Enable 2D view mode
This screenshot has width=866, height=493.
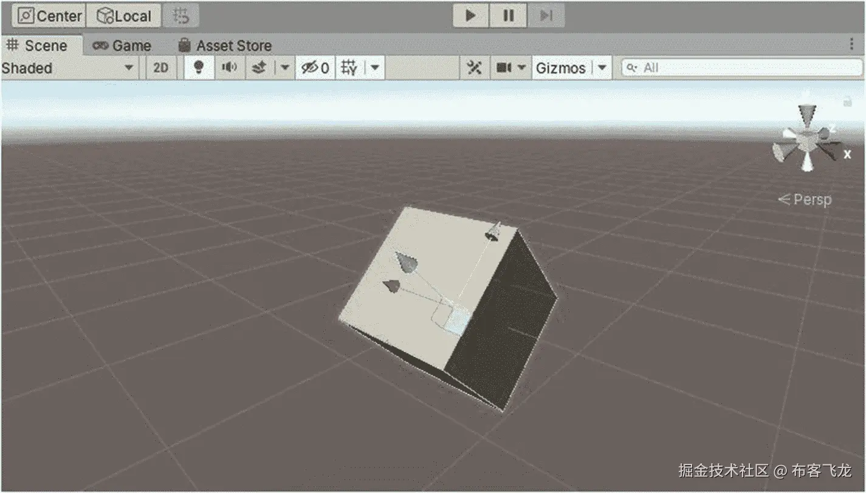pos(160,67)
